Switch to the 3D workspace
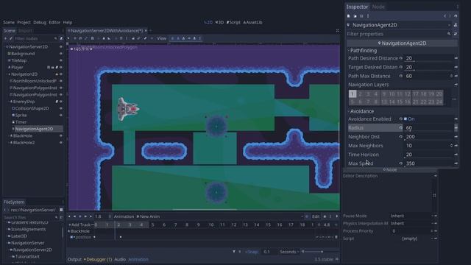 (219, 22)
